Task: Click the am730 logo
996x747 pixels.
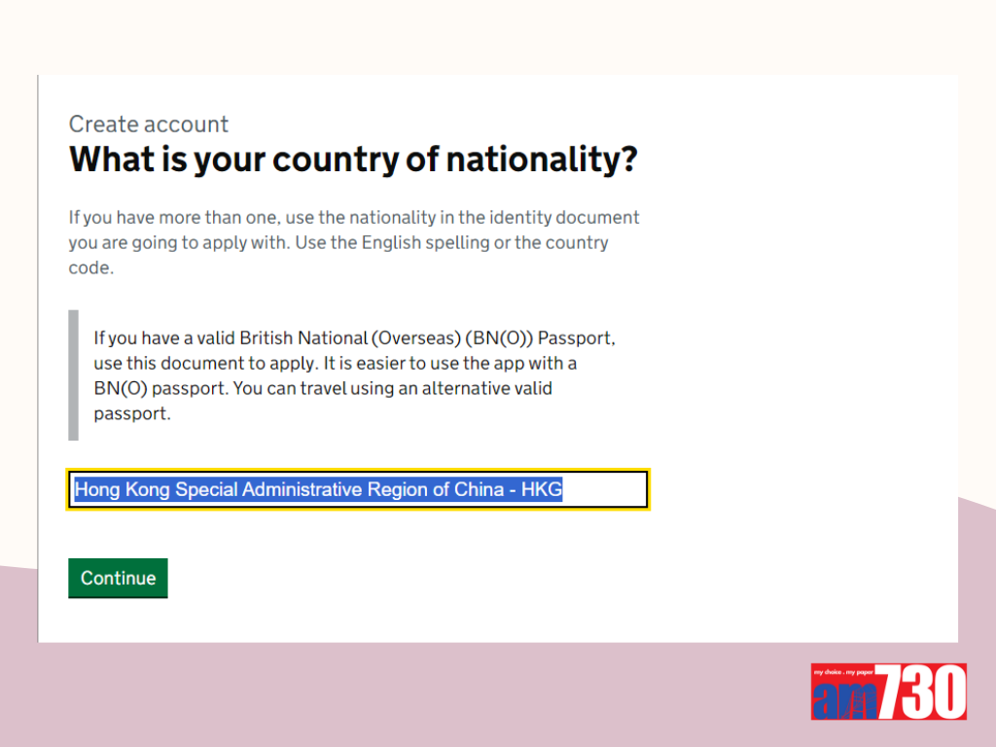Action: (888, 692)
